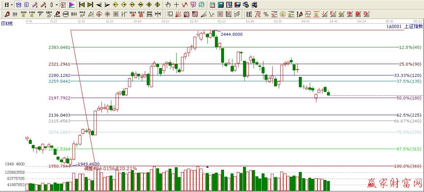
Task: Toggle the pressed indicator button beside the flag
Action: click(x=63, y=5)
